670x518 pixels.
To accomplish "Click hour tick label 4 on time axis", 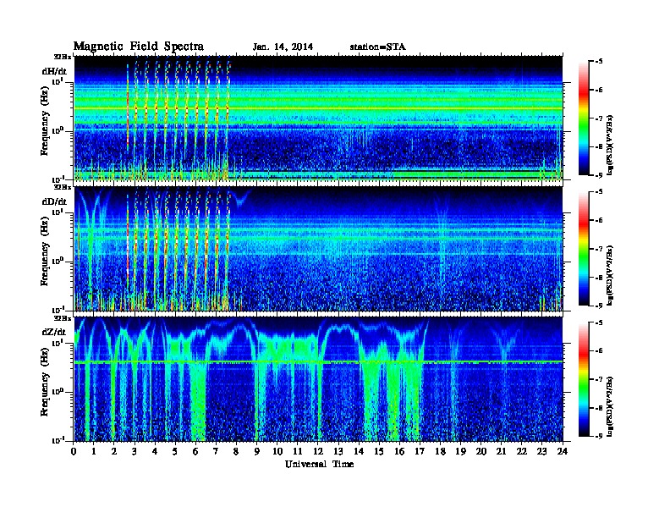I will [x=155, y=451].
